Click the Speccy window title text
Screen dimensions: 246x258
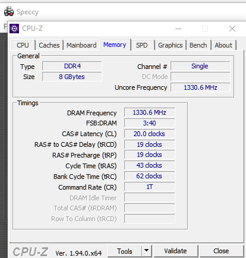[27, 12]
